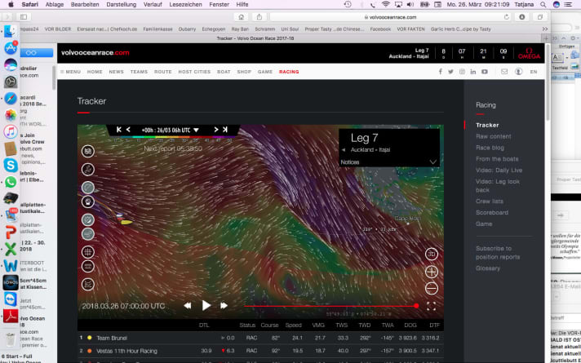This screenshot has height=363, width=581.
Task: Open the hamburger MENU
Action: coord(70,72)
